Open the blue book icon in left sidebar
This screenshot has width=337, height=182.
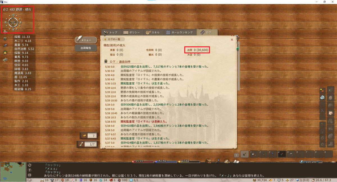point(5,39)
